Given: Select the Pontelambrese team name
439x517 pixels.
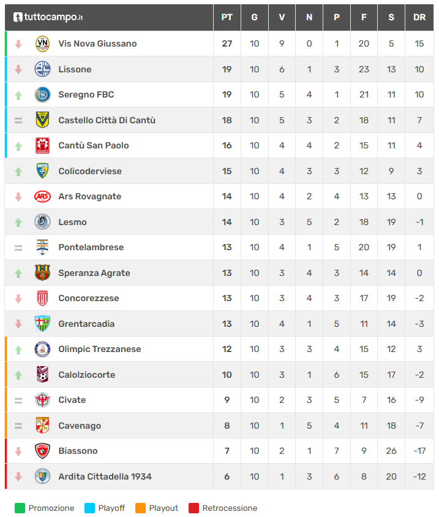Looking at the screenshot, I should (x=91, y=247).
